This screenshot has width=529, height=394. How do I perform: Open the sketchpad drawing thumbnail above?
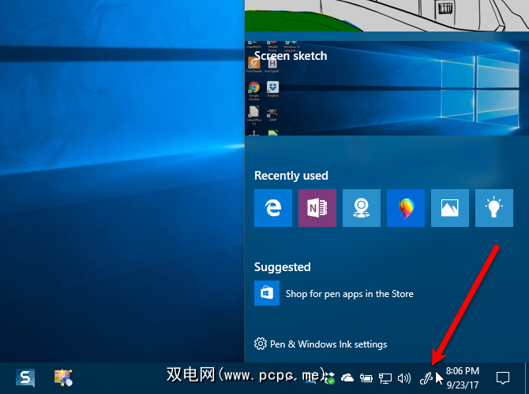coord(387,16)
